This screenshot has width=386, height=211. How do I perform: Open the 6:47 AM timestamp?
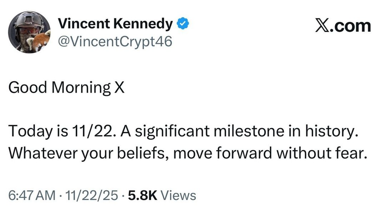click(32, 195)
